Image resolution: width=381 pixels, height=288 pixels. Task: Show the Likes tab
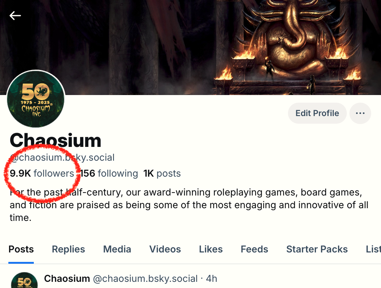(211, 249)
